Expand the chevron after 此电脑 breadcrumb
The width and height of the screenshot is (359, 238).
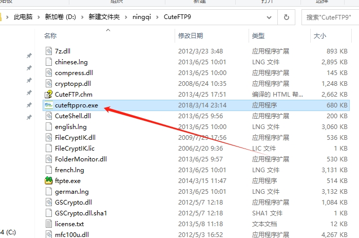point(39,17)
